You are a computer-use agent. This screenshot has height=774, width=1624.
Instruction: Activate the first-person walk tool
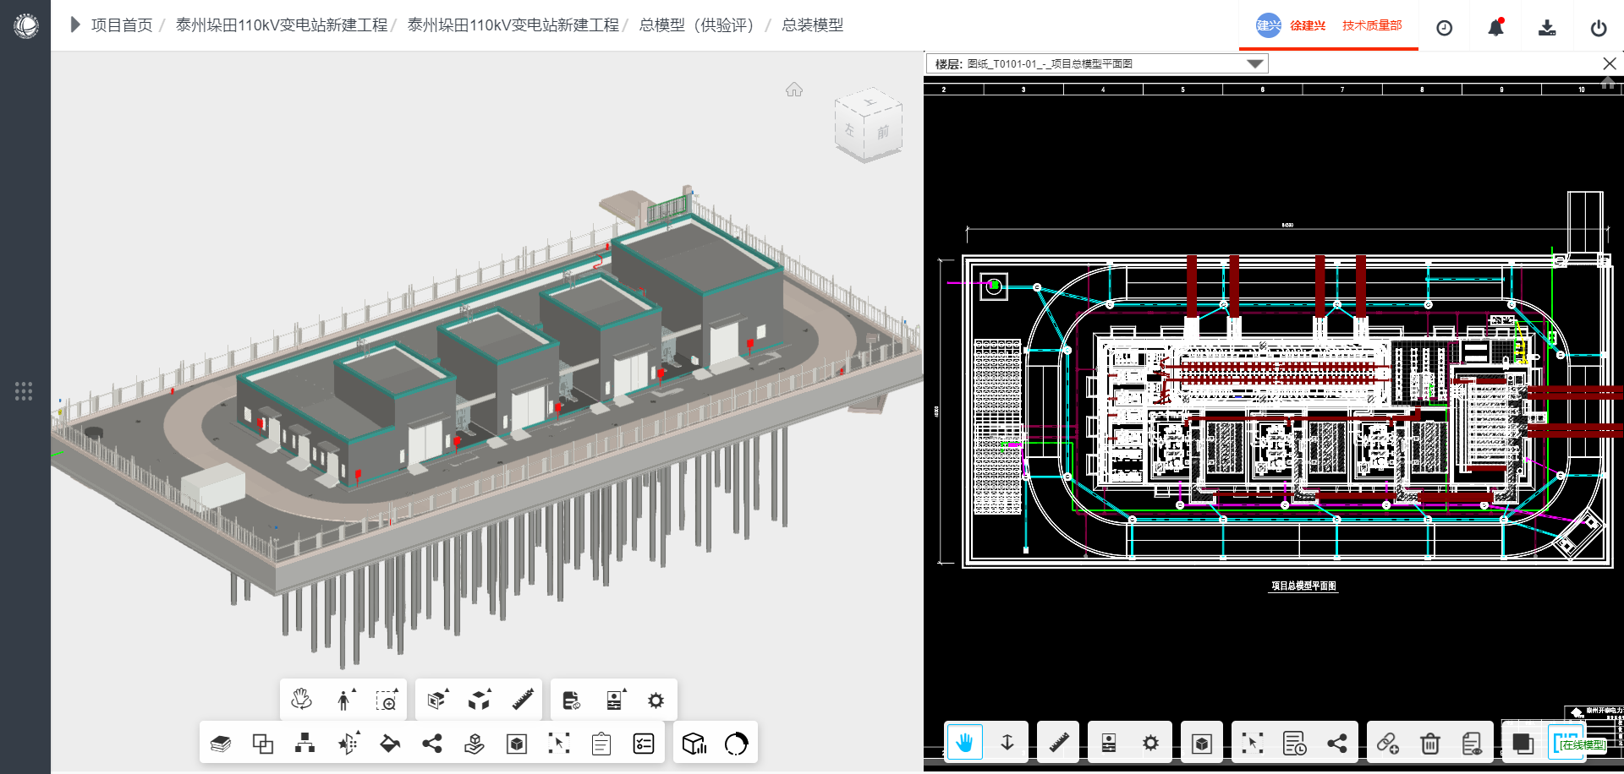343,700
